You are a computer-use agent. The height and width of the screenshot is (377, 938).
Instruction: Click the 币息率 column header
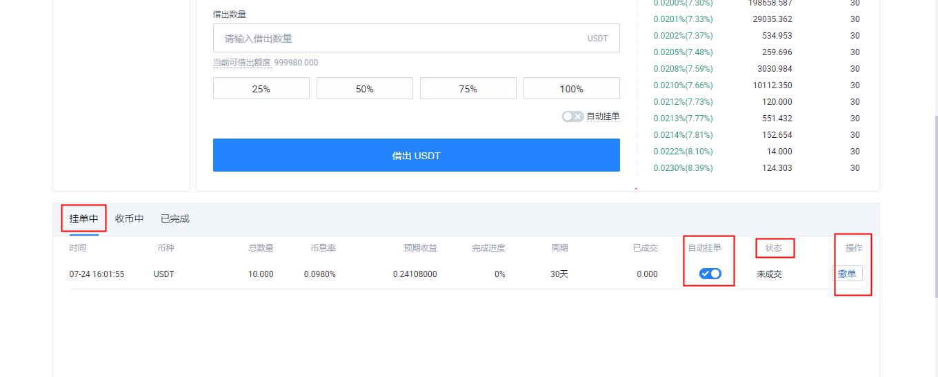323,248
